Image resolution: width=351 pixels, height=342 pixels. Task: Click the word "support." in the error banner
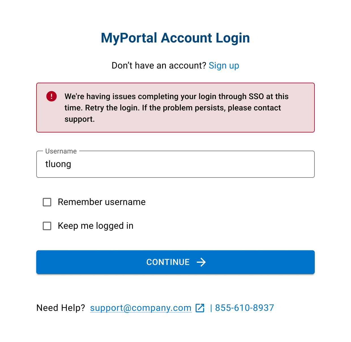[80, 119]
